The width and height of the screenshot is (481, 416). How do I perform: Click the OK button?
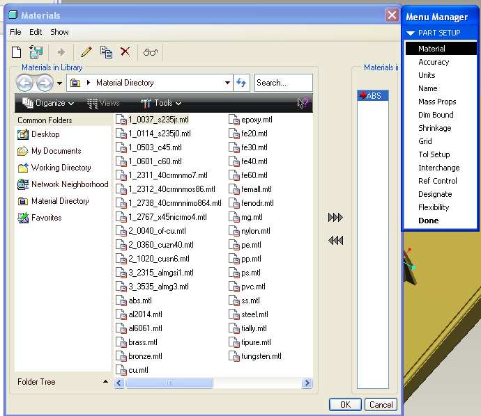[x=345, y=405]
